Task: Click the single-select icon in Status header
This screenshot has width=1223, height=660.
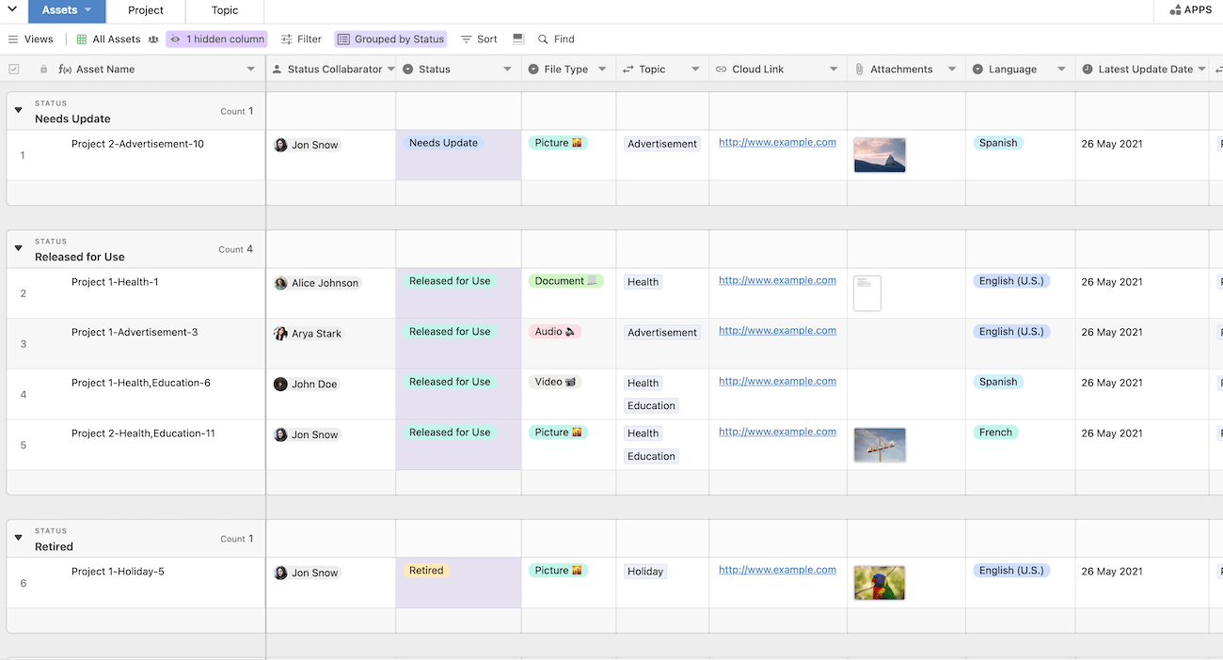Action: click(407, 70)
